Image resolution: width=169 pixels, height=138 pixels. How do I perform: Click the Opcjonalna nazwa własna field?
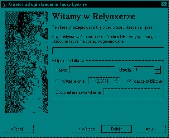pyautogui.click(x=132, y=92)
